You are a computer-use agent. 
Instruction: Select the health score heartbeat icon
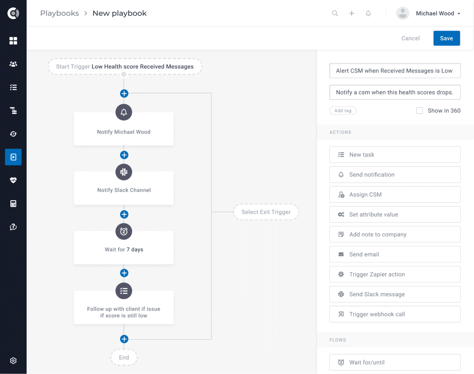(13, 180)
